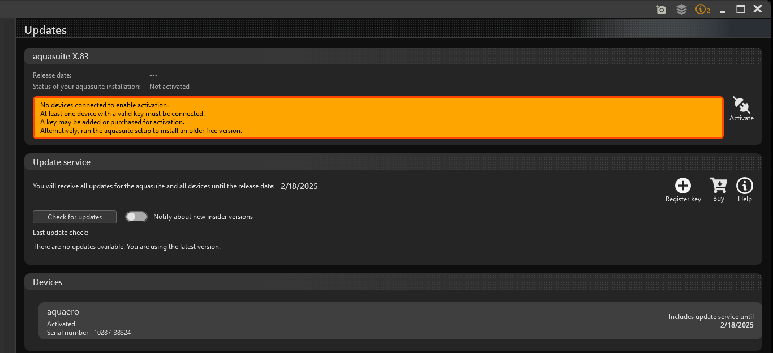Click the Release date label
Screen dimensions: 773x353
[52, 75]
